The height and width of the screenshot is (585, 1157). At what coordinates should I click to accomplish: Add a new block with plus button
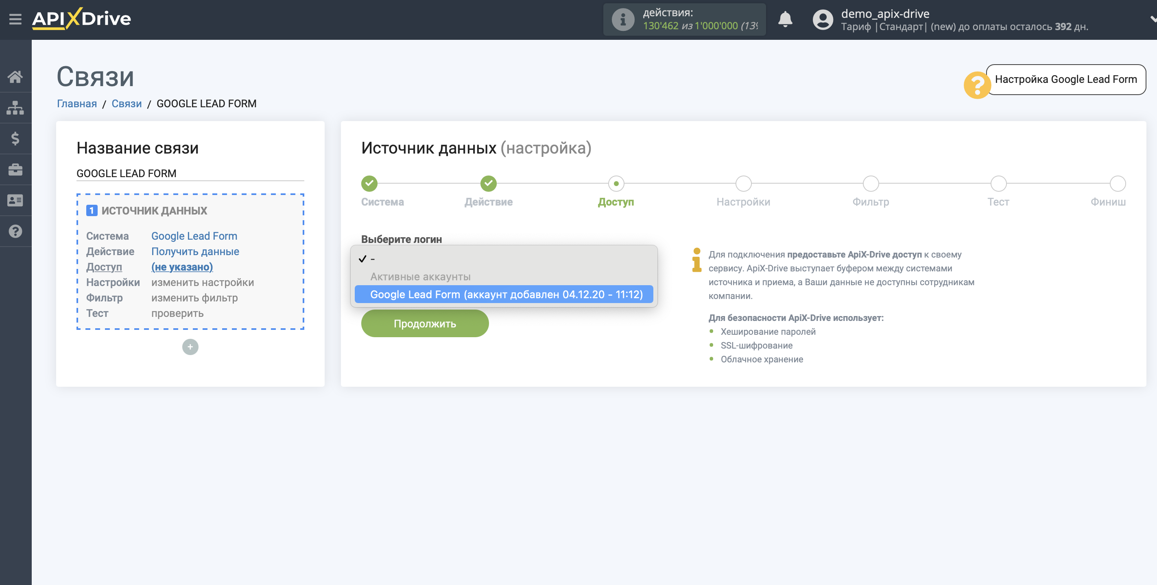pyautogui.click(x=190, y=347)
